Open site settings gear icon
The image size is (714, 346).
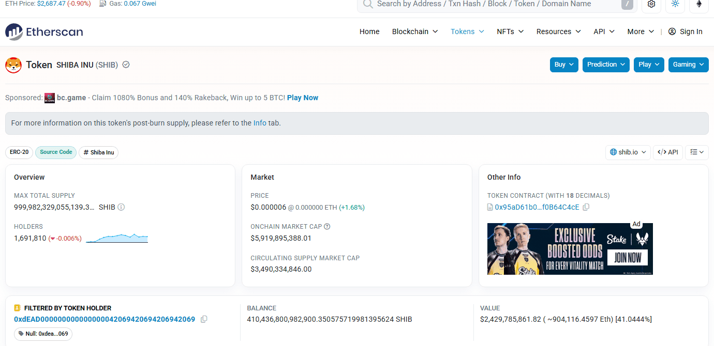(x=651, y=4)
